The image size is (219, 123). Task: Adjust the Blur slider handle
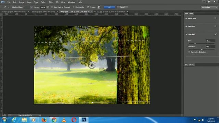[195, 44]
